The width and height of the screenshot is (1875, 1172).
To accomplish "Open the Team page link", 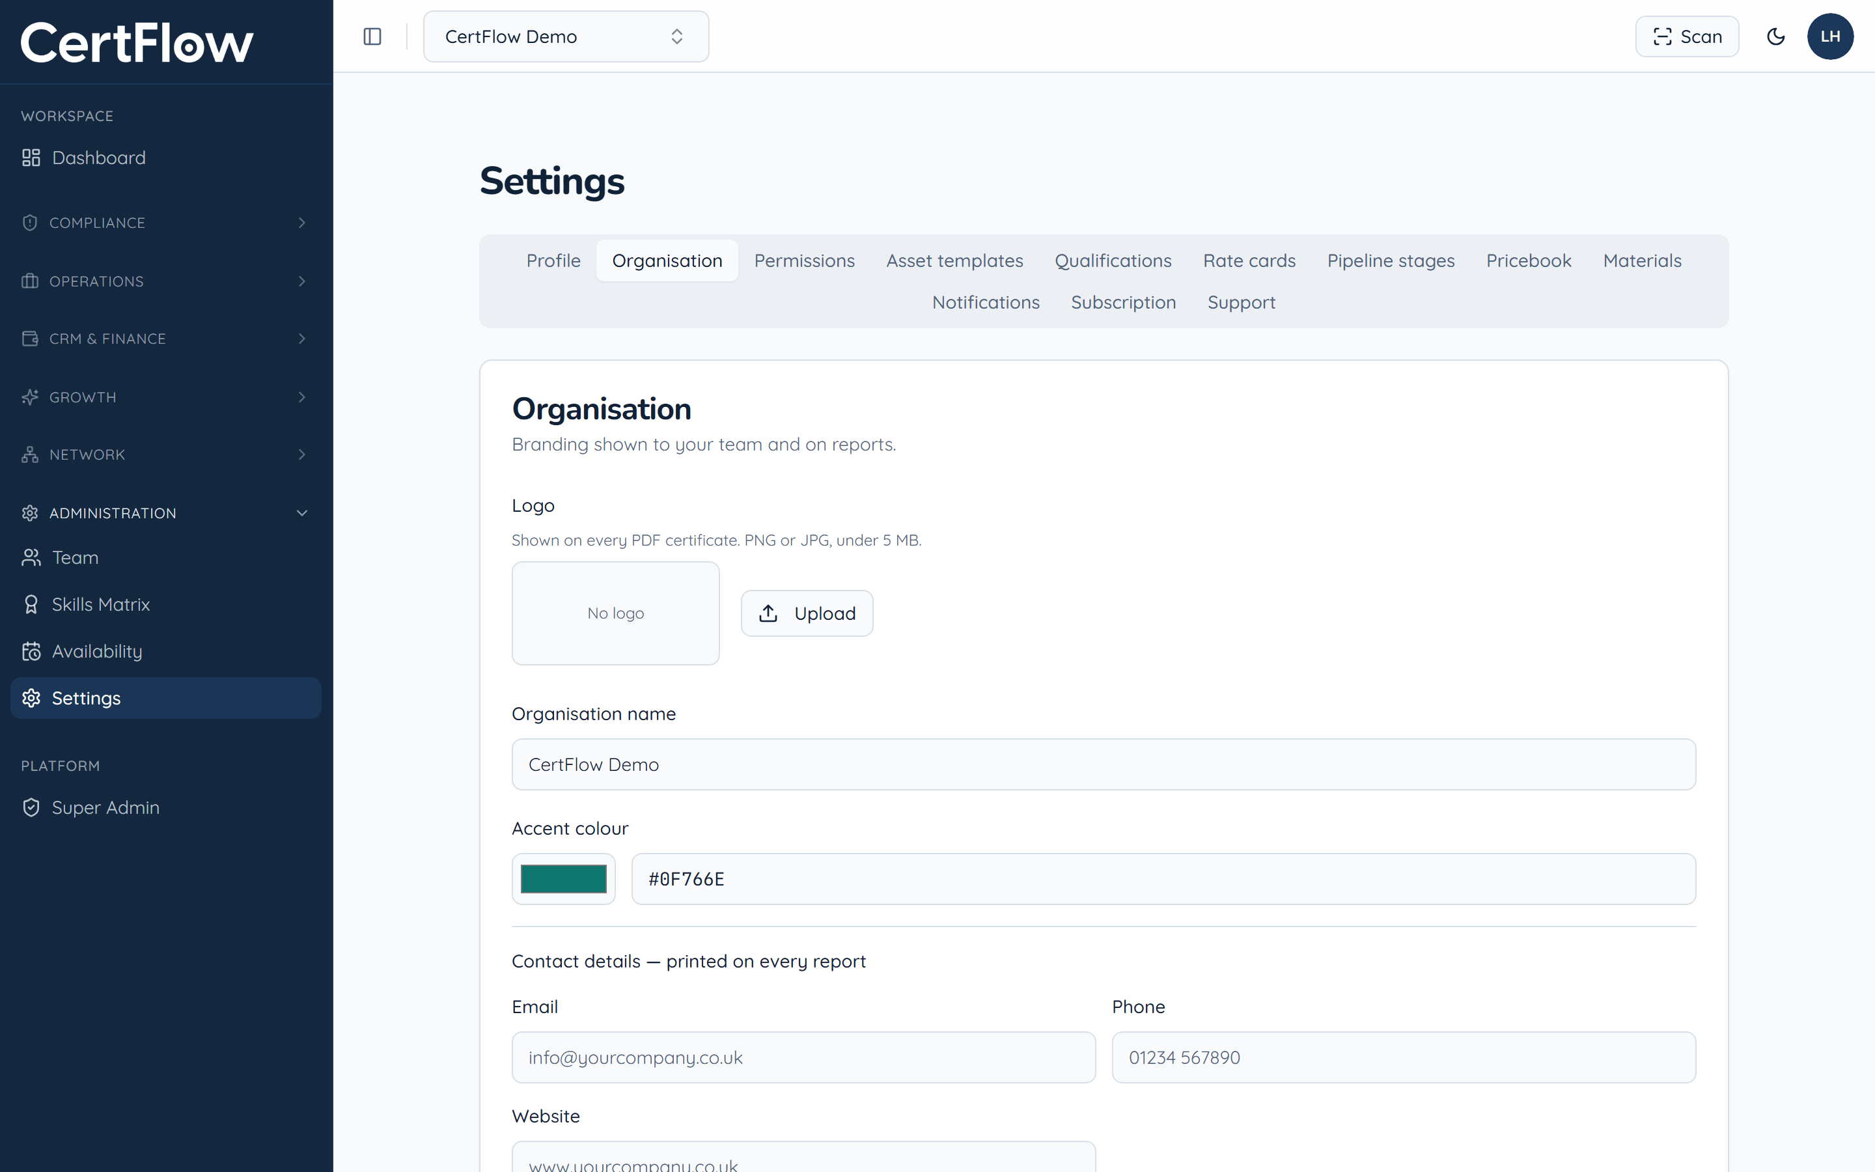I will (166, 558).
